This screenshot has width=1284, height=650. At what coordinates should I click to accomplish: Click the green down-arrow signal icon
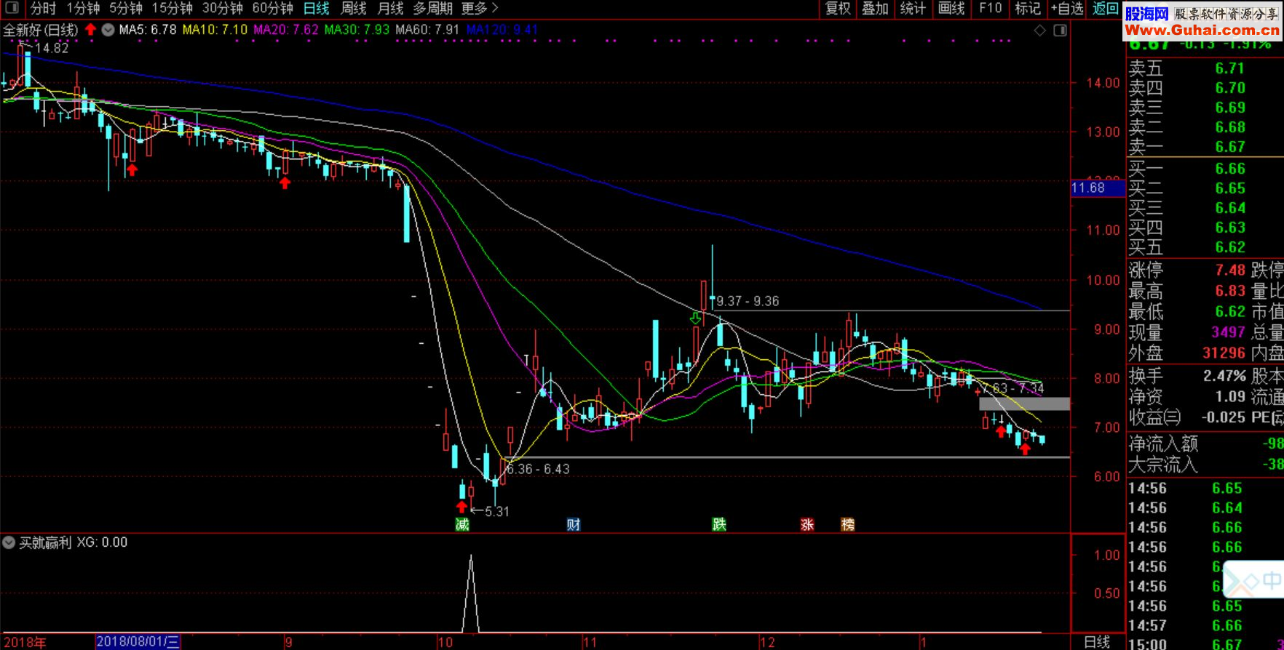tap(695, 318)
